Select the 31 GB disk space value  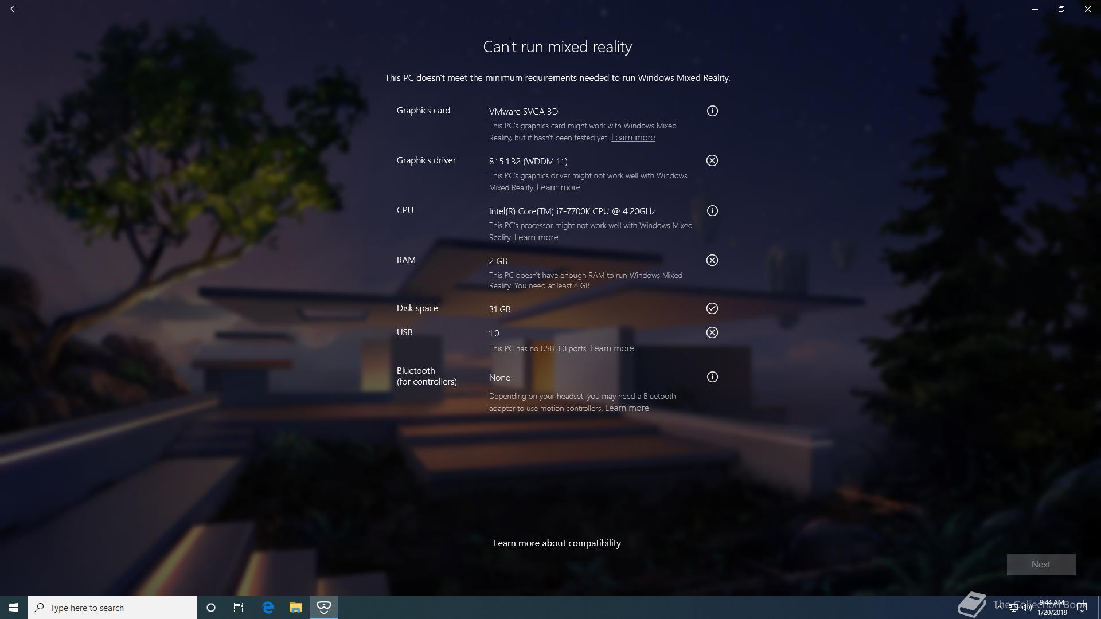coord(499,309)
